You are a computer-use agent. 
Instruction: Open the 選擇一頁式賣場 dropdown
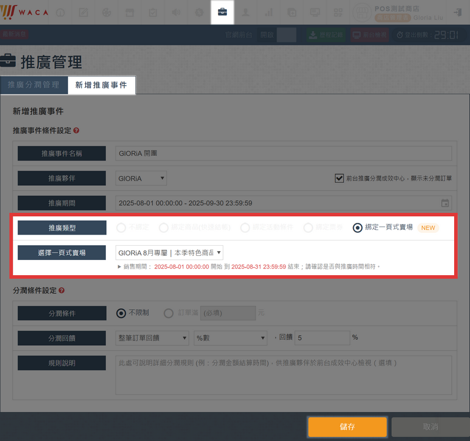click(x=169, y=253)
